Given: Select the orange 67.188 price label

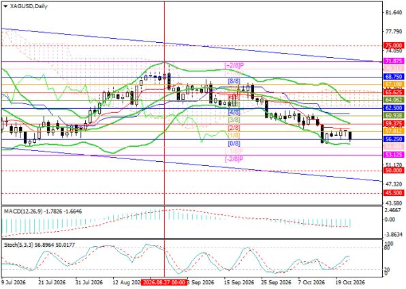Looking at the screenshot, I should coord(394,84).
